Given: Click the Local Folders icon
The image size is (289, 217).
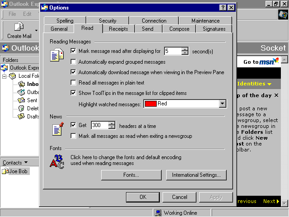Looking at the screenshot, I should tap(13, 76).
